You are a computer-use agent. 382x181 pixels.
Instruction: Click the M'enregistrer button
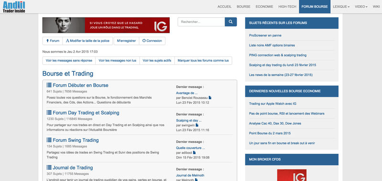[x=126, y=41]
